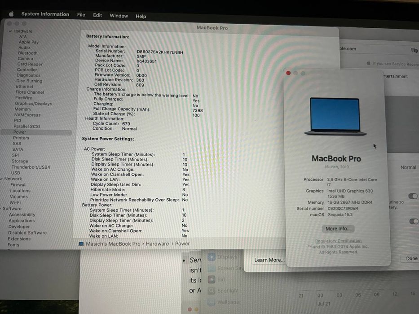Select Printers in the sidebar
This screenshot has height=314, width=419.
pos(21,138)
